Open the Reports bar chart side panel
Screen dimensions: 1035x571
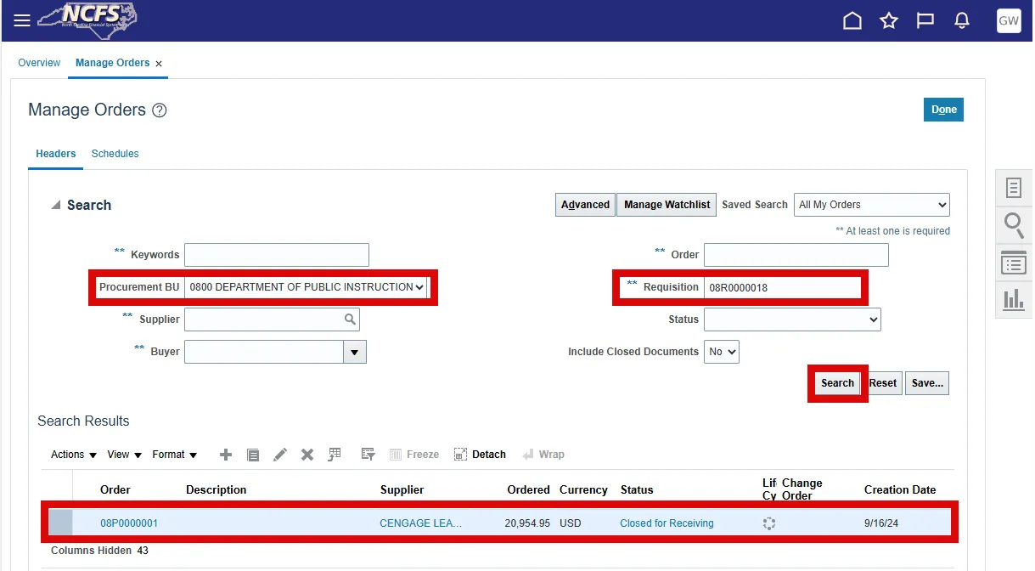tap(1014, 299)
